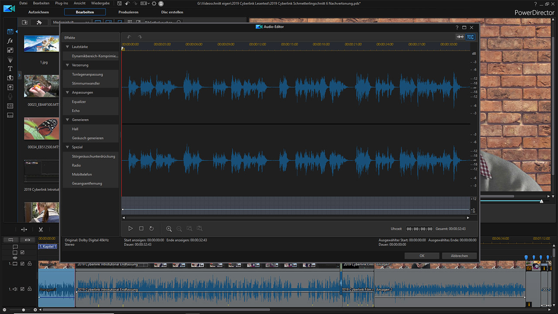
Task: Click the timeline zoom slider handle
Action: click(23, 310)
